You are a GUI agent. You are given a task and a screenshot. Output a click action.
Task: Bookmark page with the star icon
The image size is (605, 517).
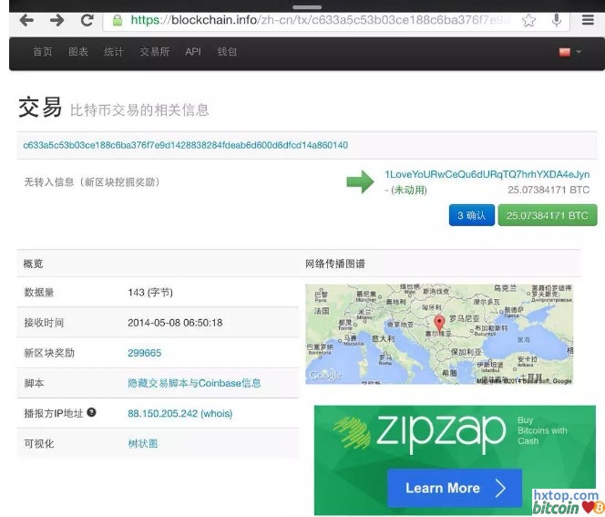(x=528, y=20)
